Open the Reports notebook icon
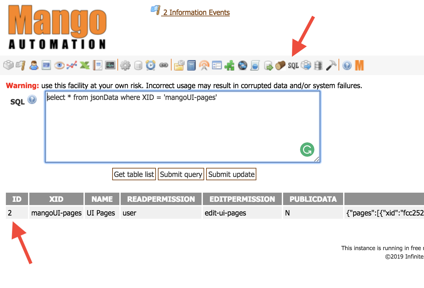 pyautogui.click(x=98, y=65)
